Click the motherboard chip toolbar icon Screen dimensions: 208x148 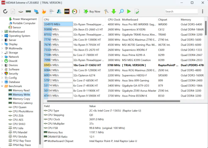pyautogui.click(x=21, y=12)
